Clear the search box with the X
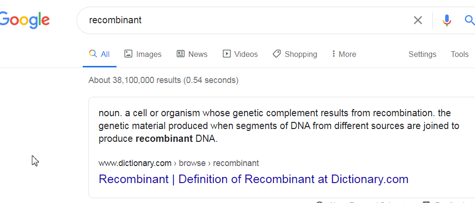 click(417, 20)
